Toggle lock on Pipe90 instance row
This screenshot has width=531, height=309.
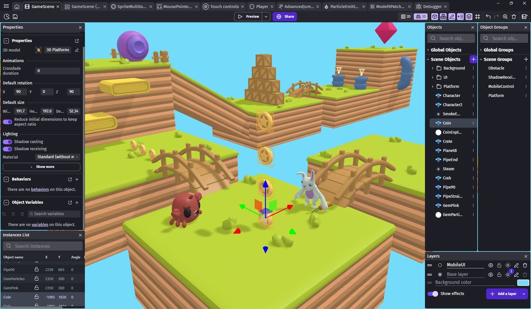point(36,269)
